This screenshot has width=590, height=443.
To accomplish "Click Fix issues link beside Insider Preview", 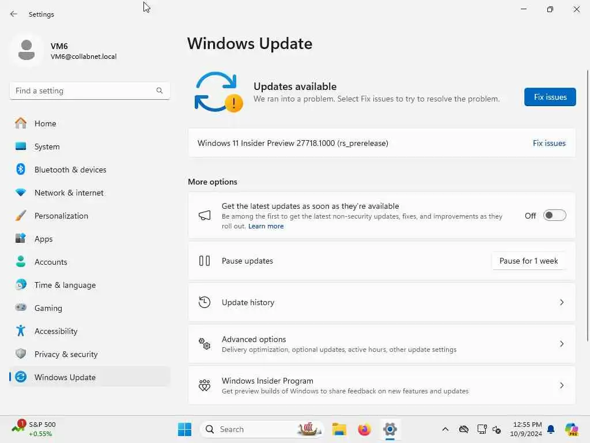I will 549,143.
